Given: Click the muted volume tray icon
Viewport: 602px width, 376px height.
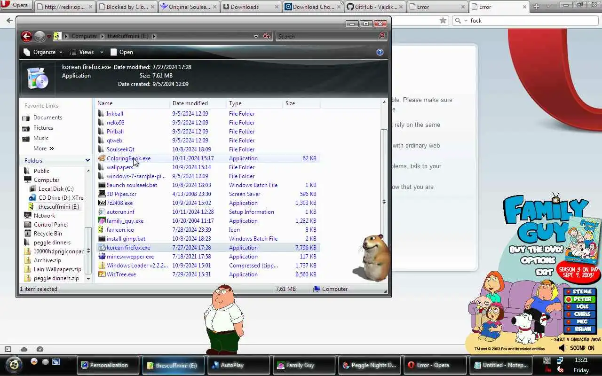Looking at the screenshot, I should click(x=560, y=369).
